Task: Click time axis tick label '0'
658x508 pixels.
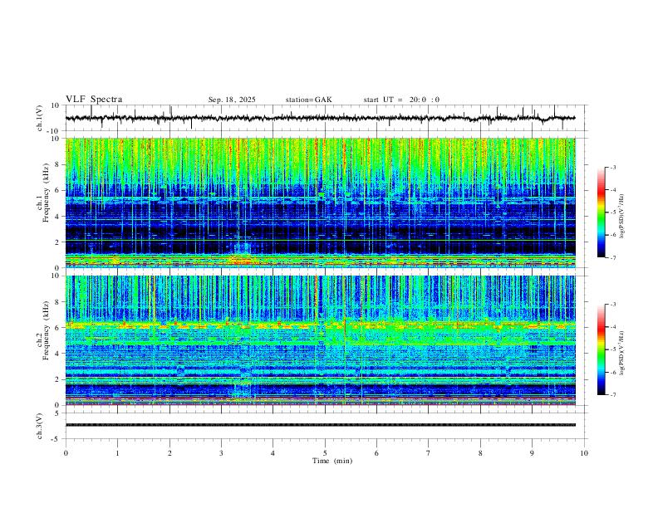Action: tap(66, 453)
